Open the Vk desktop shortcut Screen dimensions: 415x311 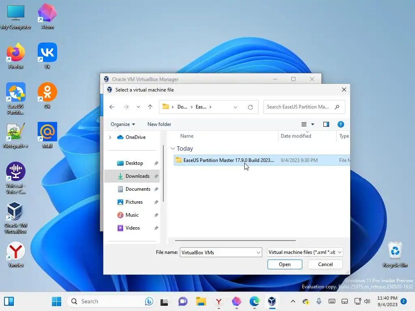[x=47, y=56]
